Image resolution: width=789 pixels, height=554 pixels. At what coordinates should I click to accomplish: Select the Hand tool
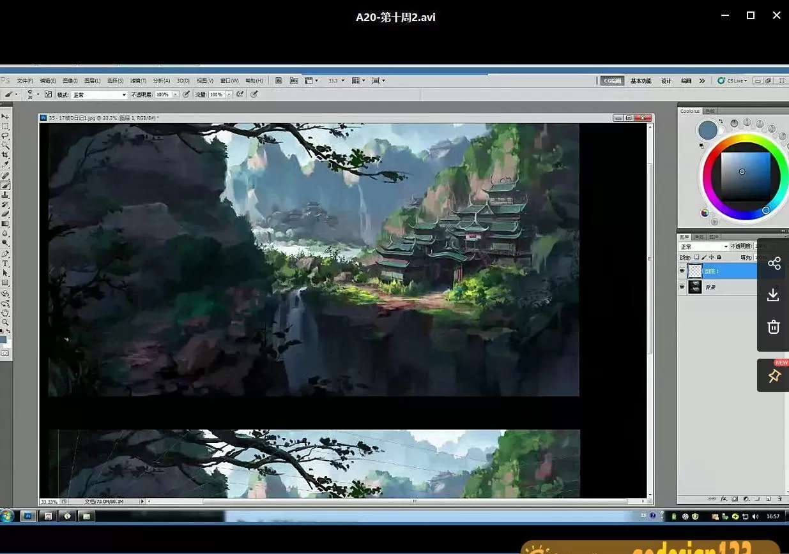coord(5,313)
